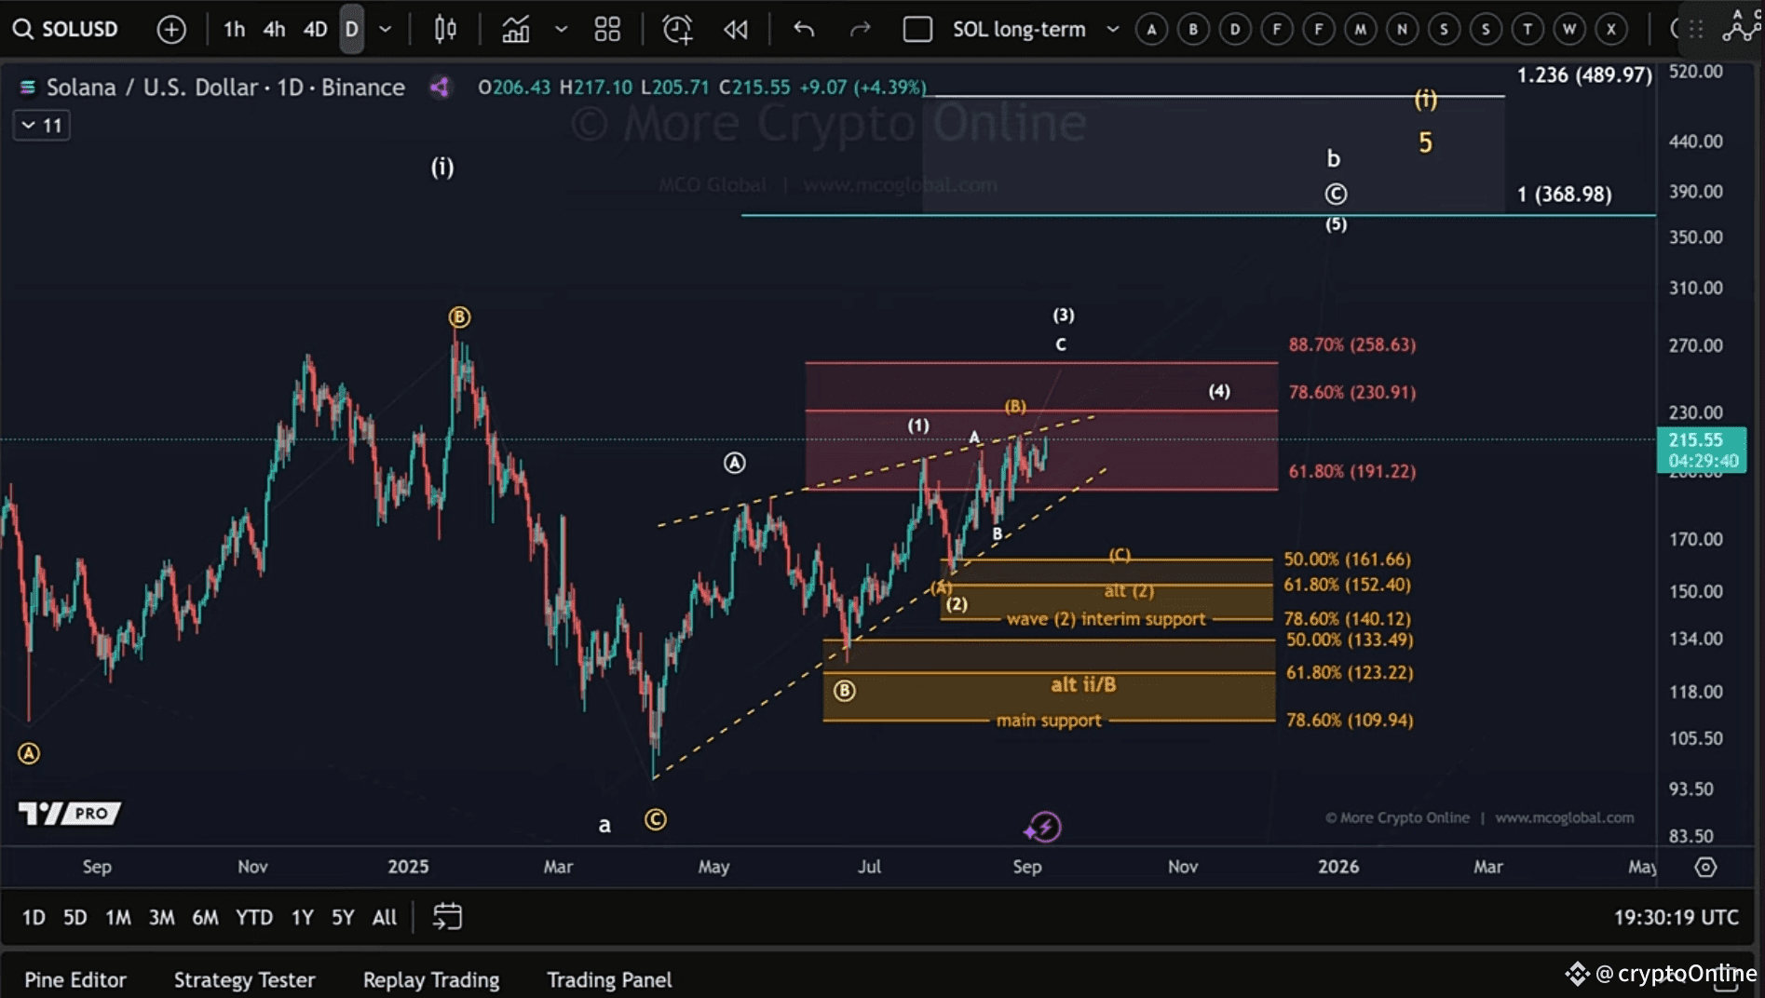Select the 1h timeframe
Viewport: 1765px width, 998px height.
pyautogui.click(x=234, y=30)
